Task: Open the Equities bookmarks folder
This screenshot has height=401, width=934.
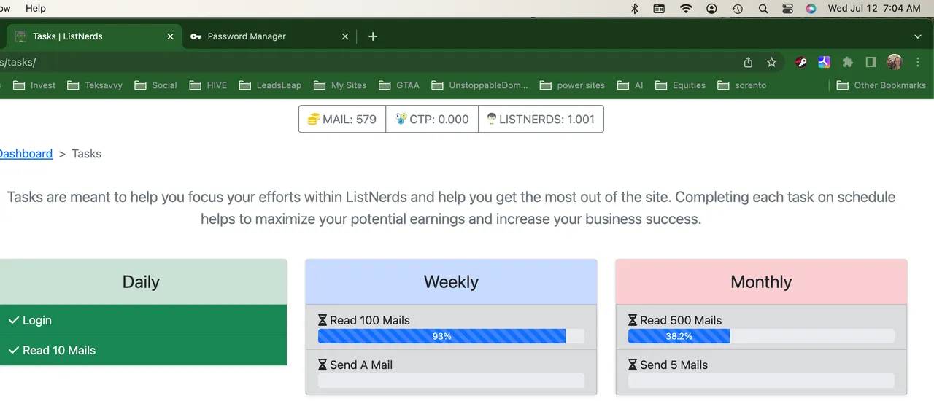Action: [x=680, y=85]
